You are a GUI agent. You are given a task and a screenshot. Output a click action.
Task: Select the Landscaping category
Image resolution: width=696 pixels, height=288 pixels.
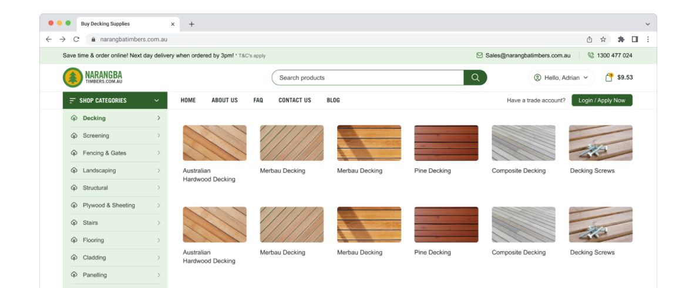click(x=99, y=171)
